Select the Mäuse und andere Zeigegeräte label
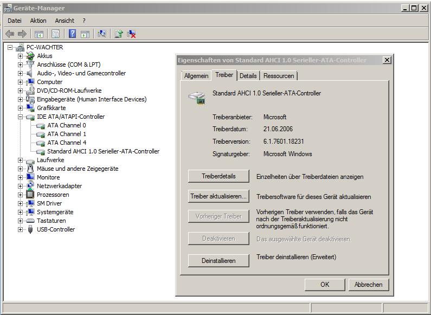 point(78,169)
